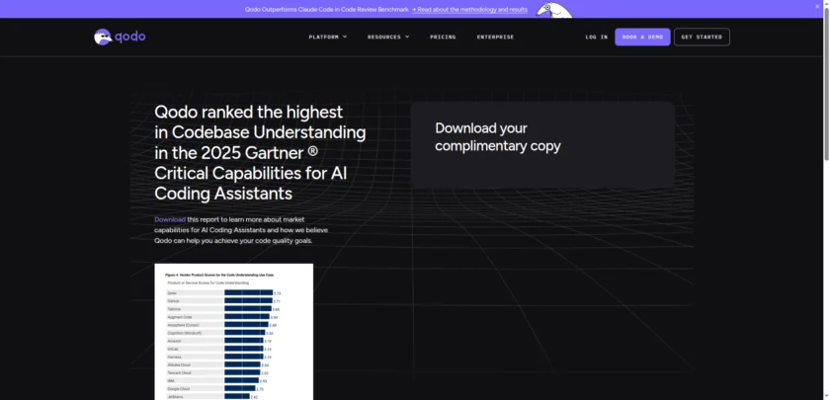The image size is (830, 400).
Task: Click the Book a Demo button
Action: (642, 38)
